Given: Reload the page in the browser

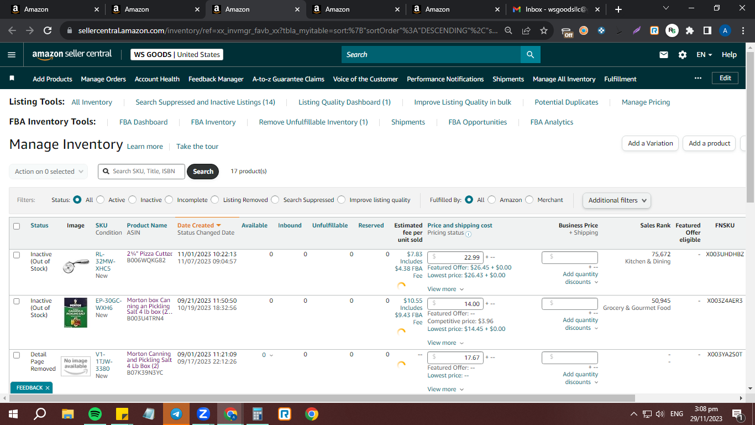Looking at the screenshot, I should (48, 30).
